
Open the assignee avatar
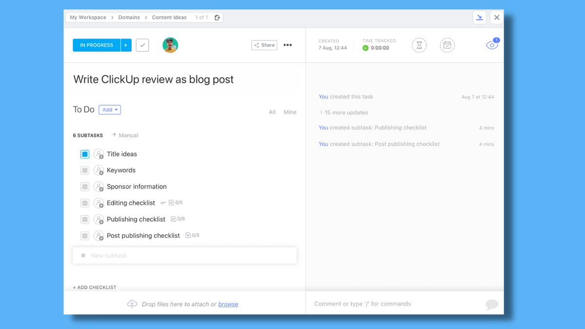(170, 45)
